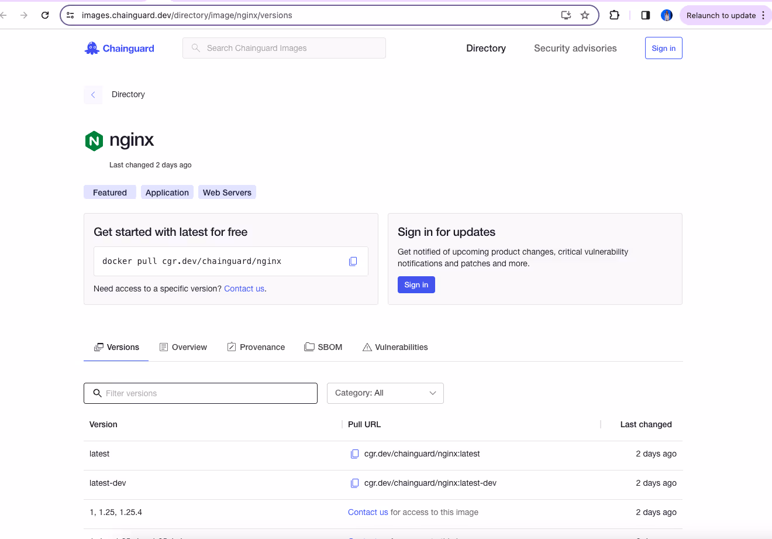Focus the Filter versions input
772x539 pixels.
click(201, 393)
